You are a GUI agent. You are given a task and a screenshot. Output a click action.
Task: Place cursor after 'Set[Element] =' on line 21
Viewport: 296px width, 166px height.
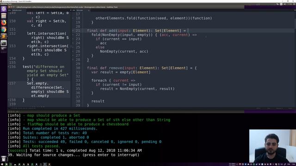[x=188, y=30]
